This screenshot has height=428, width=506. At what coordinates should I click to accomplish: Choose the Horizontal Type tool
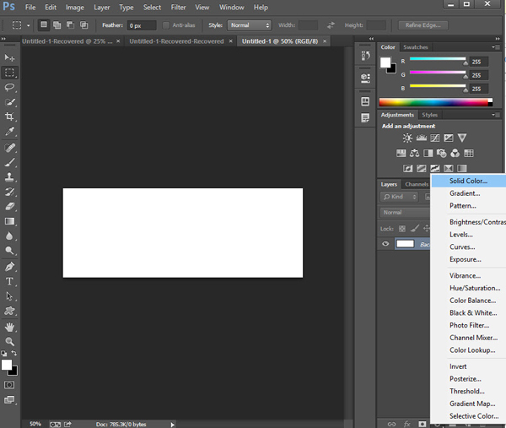click(x=10, y=281)
